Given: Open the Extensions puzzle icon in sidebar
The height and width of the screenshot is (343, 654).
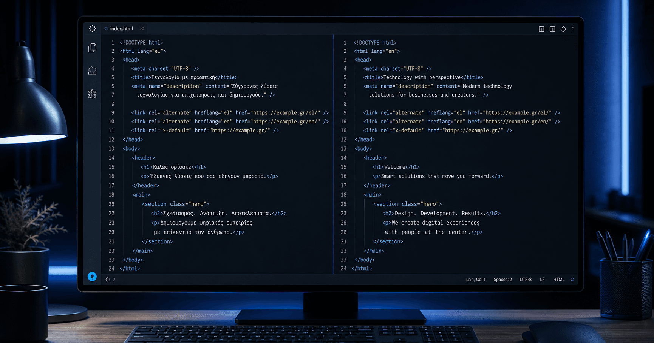Looking at the screenshot, I should [x=92, y=71].
